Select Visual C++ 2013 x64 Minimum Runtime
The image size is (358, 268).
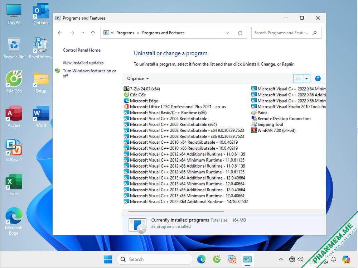pos(184,184)
